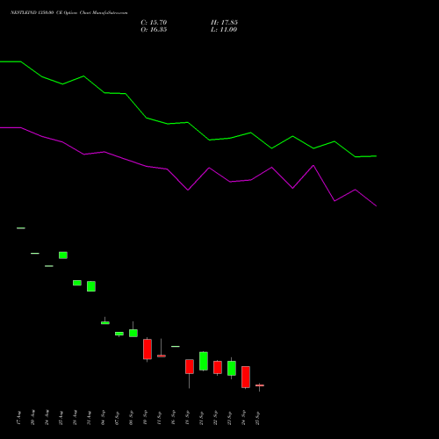The height and width of the screenshot is (439, 439).
Task: Click the '24 Aug' date axis label
Action: pyautogui.click(x=47, y=418)
